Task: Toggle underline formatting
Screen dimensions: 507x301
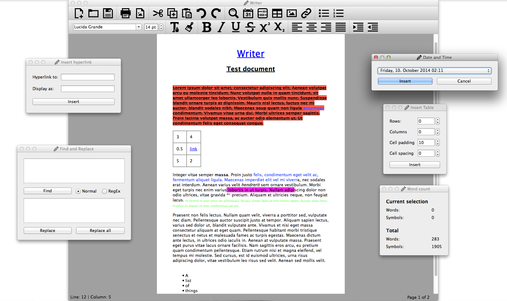Action: pyautogui.click(x=236, y=27)
